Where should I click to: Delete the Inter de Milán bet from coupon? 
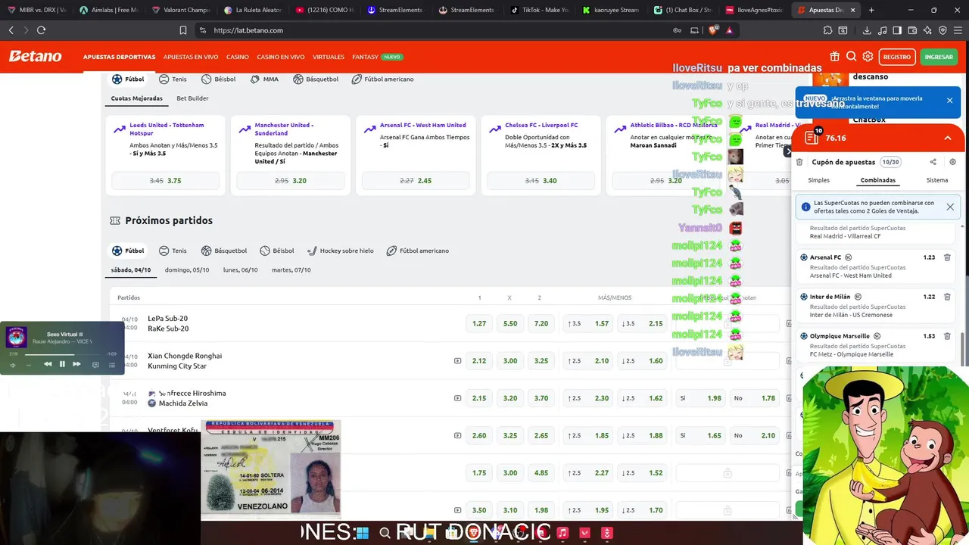[947, 297]
